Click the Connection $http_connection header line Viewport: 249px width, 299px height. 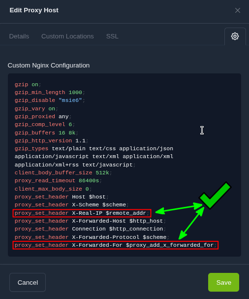coord(91,229)
